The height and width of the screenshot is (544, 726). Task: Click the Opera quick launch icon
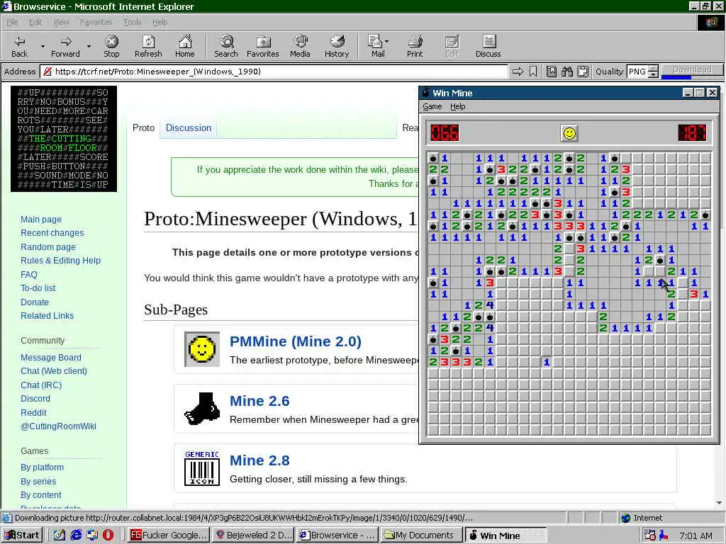[108, 535]
